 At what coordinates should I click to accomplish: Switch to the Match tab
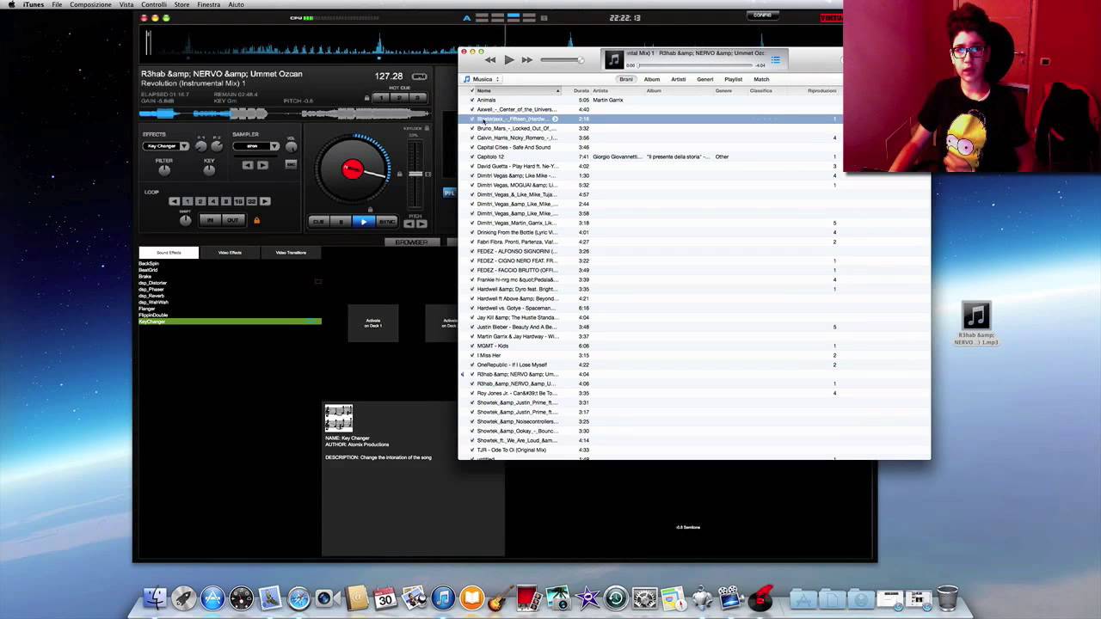point(761,79)
